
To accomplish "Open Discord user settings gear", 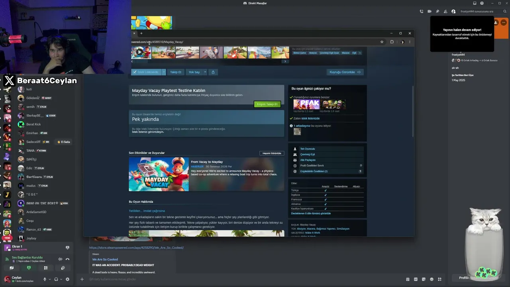I will 67,279.
